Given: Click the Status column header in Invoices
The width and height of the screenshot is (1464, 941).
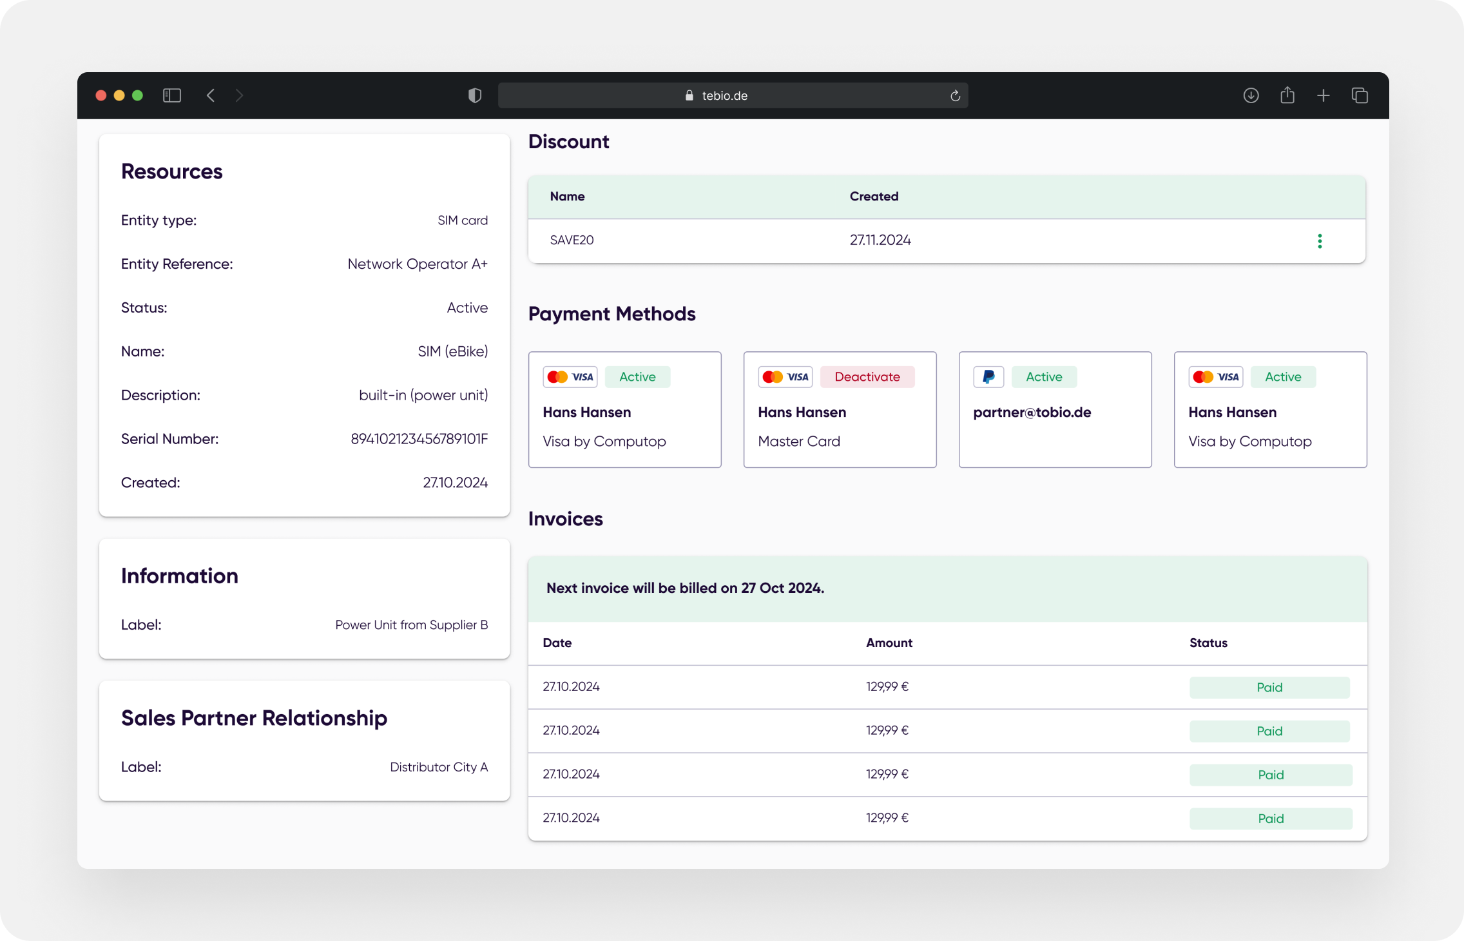Looking at the screenshot, I should 1208,643.
